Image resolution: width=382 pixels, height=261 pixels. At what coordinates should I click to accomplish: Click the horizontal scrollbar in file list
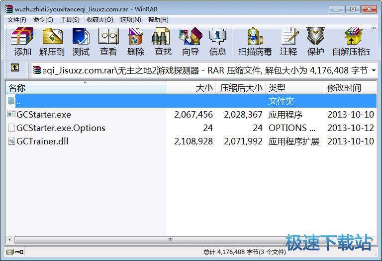pos(172,239)
